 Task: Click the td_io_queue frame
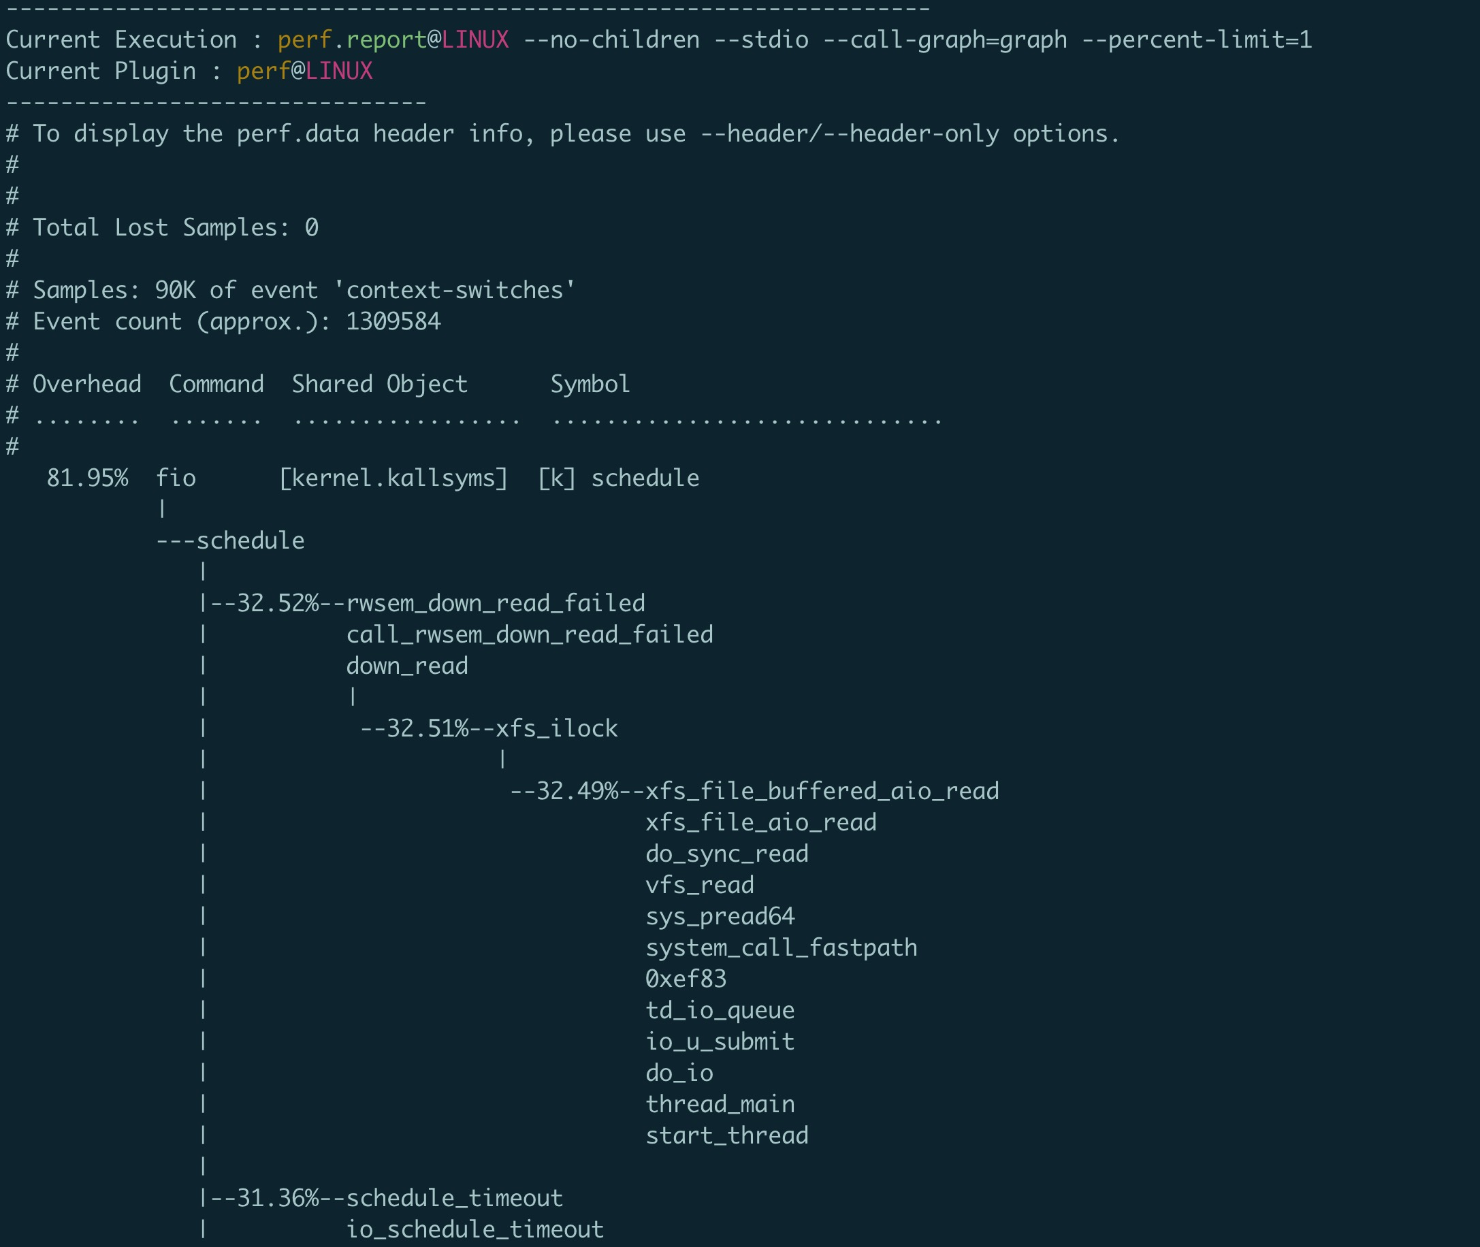pyautogui.click(x=720, y=1011)
